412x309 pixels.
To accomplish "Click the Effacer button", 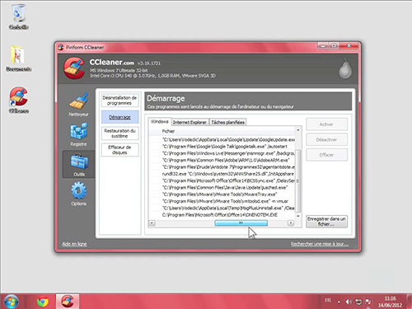I will [x=326, y=155].
